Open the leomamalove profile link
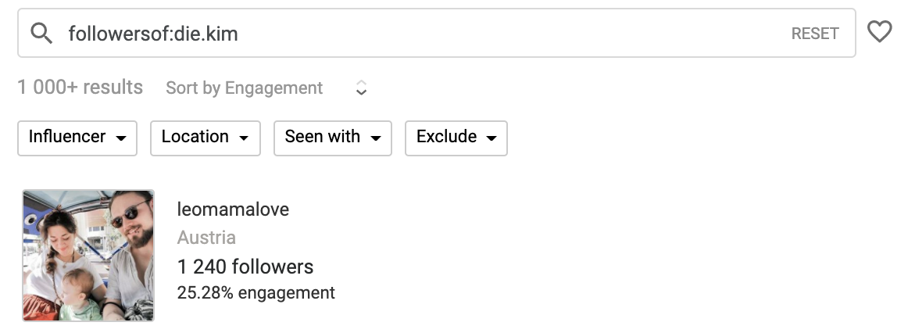Viewport: 908px width, 333px height. pyautogui.click(x=233, y=209)
